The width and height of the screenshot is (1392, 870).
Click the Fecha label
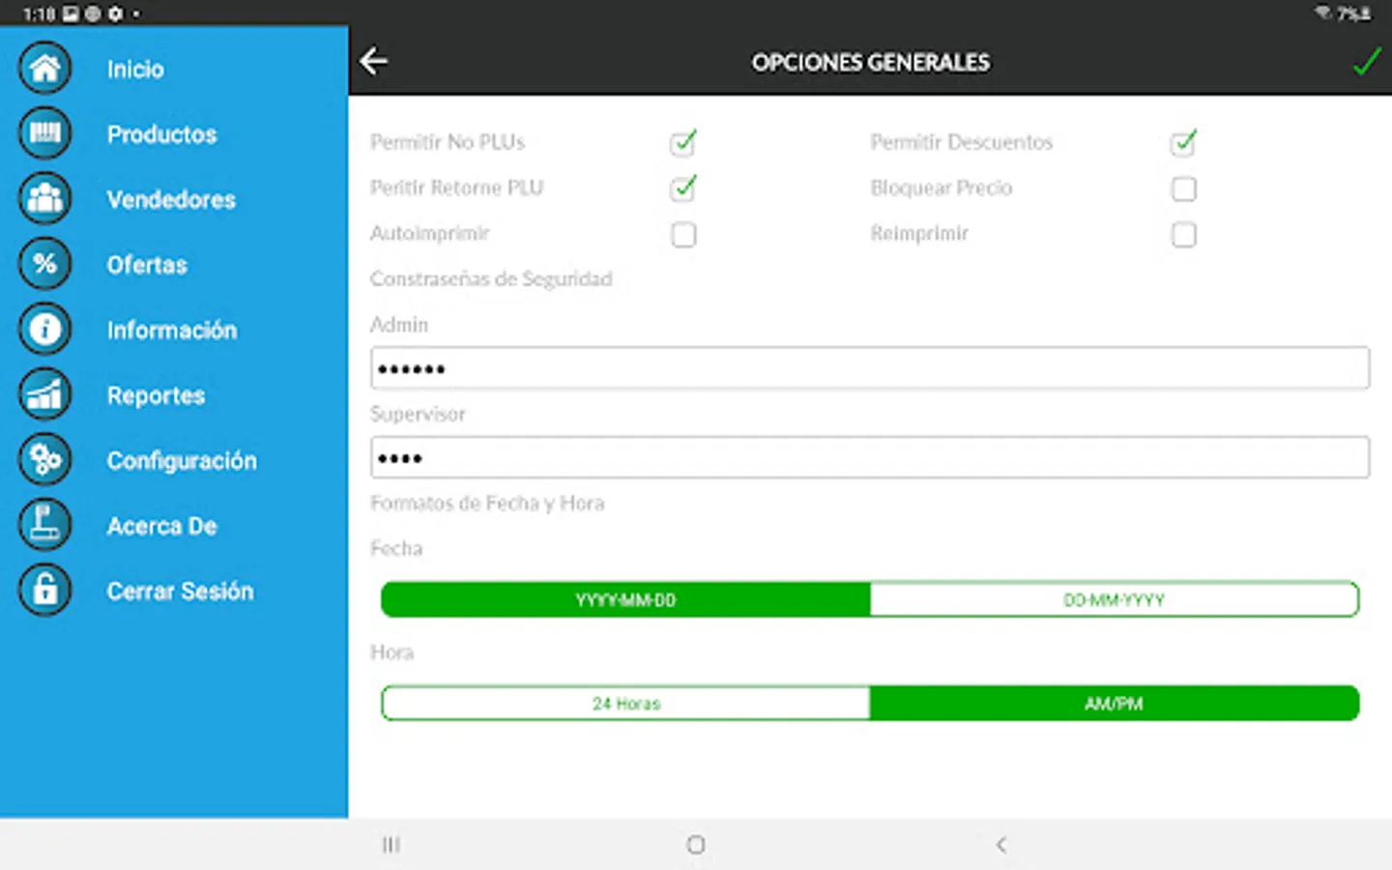(396, 548)
